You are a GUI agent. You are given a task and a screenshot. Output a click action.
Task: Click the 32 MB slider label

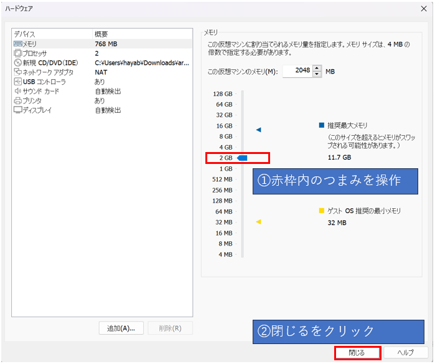coord(224,223)
